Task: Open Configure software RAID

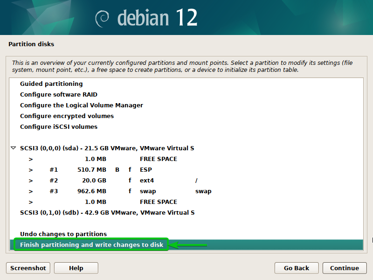Action: point(58,95)
